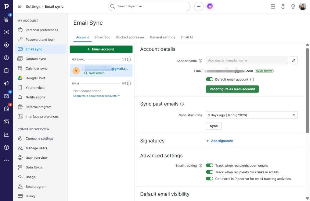Open the Mail icon with badge 9

[6, 96]
